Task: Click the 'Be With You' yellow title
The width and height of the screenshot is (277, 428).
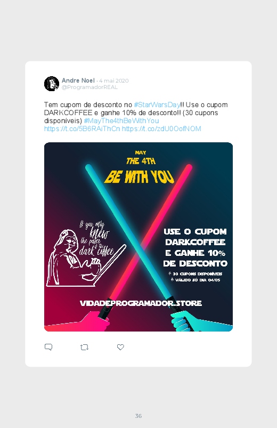Action: tap(139, 177)
